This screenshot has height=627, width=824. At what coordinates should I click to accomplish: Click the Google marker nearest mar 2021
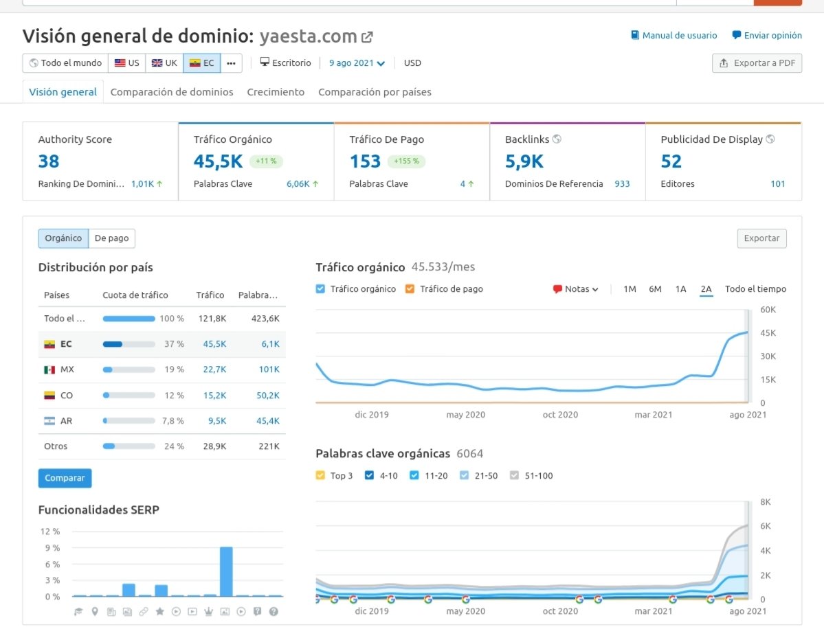(673, 599)
